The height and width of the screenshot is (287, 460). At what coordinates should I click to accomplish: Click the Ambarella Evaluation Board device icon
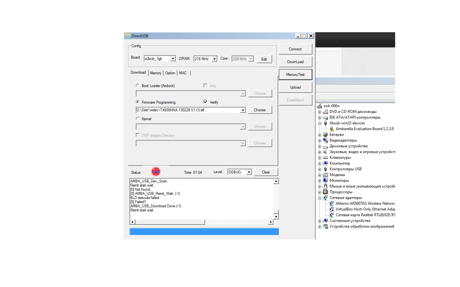pyautogui.click(x=332, y=129)
